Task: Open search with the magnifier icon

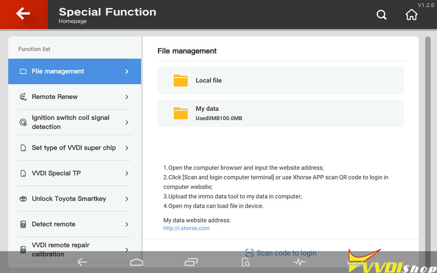Action: (382, 15)
